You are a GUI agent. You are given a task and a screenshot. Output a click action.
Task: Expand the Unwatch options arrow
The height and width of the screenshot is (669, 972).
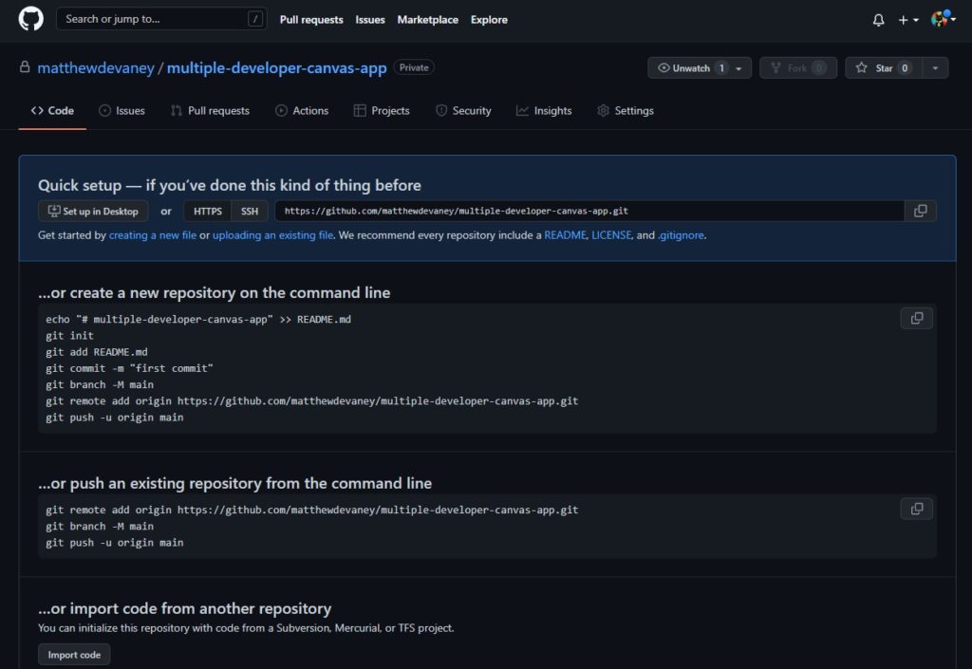click(x=738, y=68)
